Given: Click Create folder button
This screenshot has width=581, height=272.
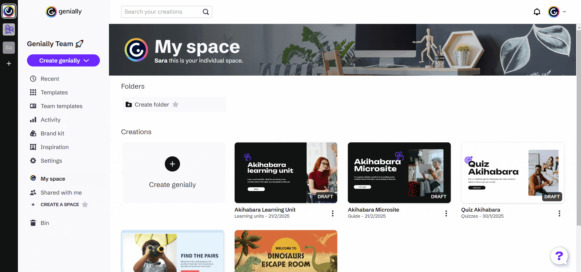Looking at the screenshot, I should tap(148, 104).
